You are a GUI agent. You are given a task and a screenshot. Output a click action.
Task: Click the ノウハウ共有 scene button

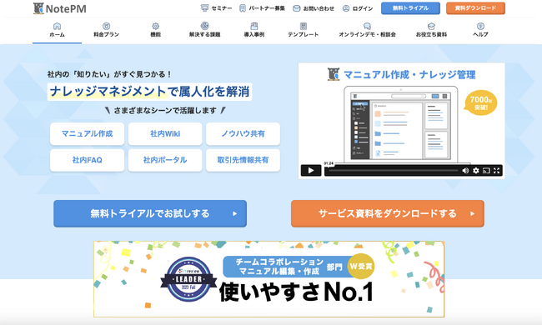pyautogui.click(x=243, y=133)
